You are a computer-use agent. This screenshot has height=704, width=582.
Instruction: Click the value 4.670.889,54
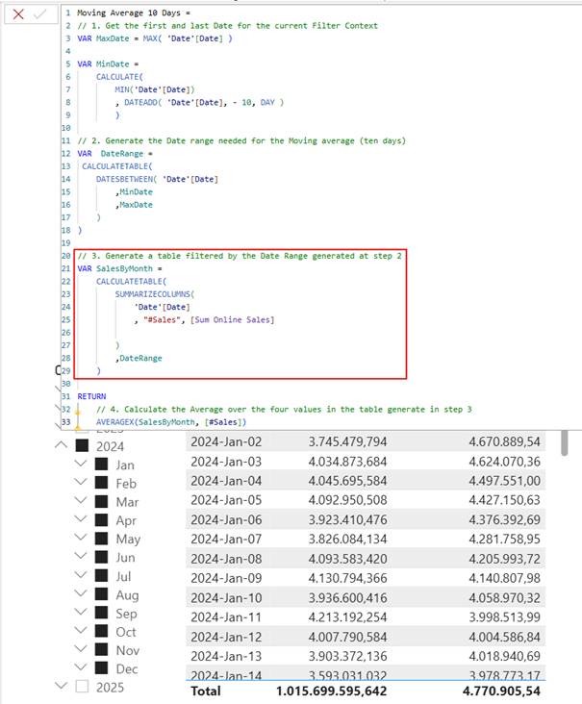(504, 441)
